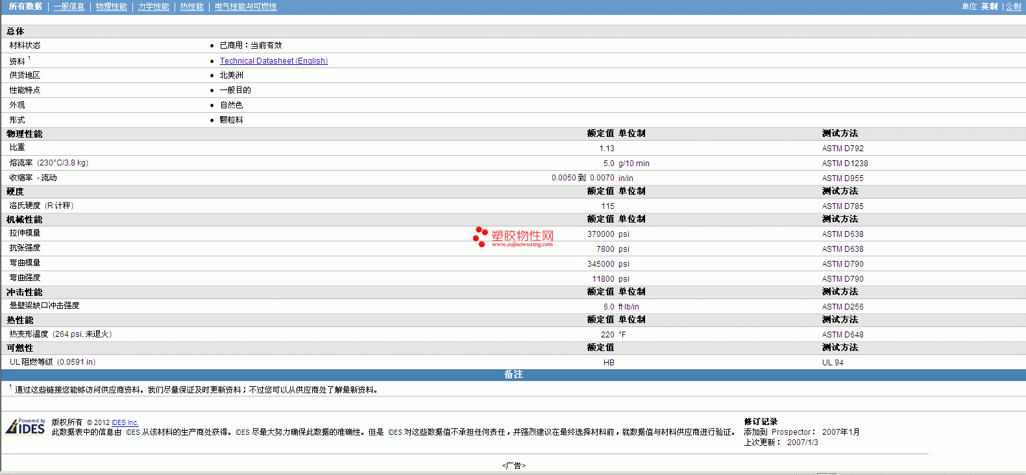Viewport: 1026px width, 475px height.
Task: Click ASTM D648 test method
Action: click(x=842, y=335)
